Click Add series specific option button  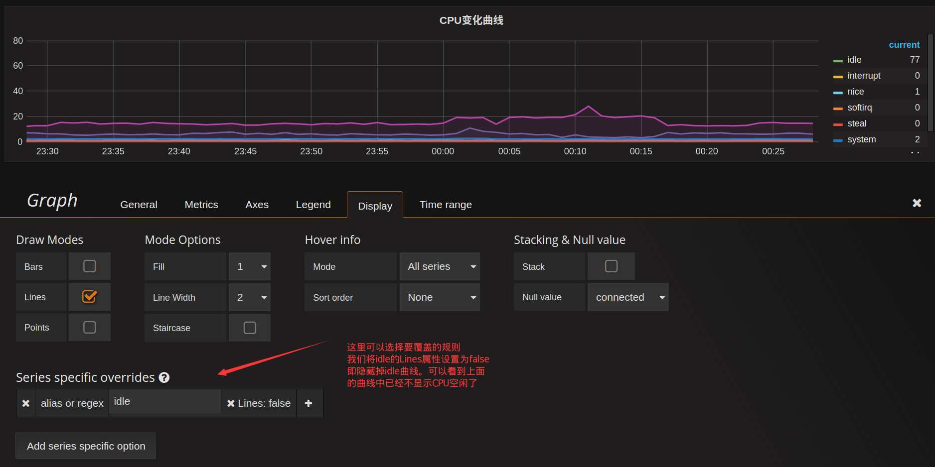point(86,446)
